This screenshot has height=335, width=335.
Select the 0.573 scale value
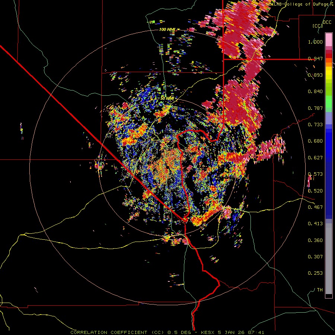pyautogui.click(x=315, y=174)
